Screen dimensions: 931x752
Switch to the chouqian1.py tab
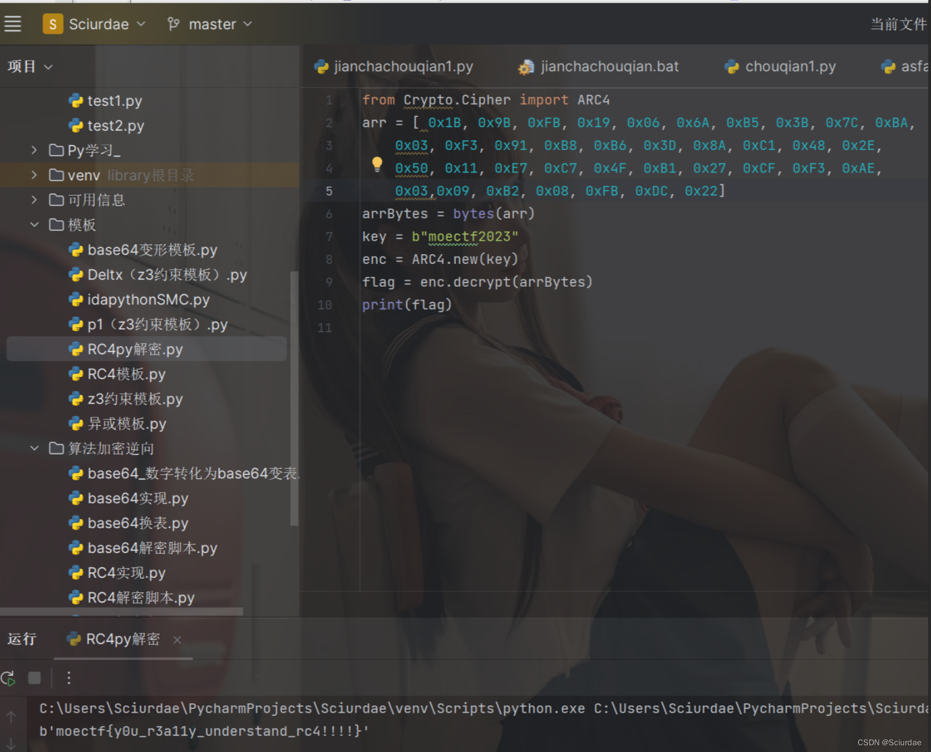[x=789, y=67]
